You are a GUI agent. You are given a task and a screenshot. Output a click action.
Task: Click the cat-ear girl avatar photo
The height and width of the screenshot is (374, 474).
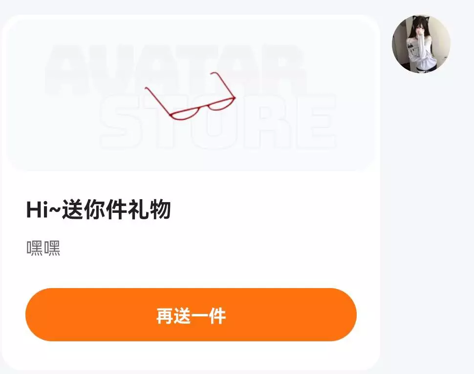(x=421, y=44)
